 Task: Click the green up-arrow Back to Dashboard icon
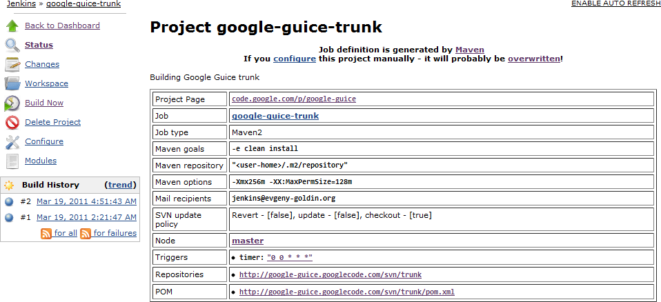coord(12,26)
